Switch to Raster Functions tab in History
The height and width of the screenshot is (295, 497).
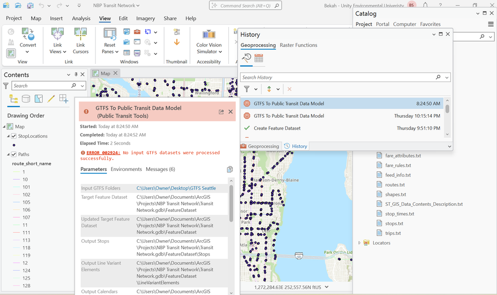point(298,45)
